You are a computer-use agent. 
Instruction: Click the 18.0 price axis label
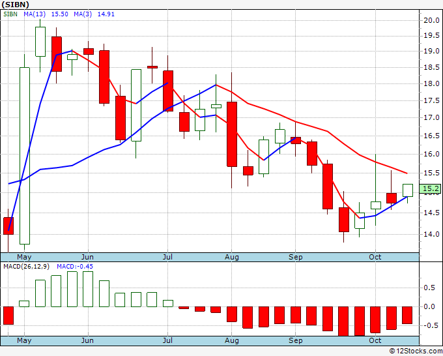point(431,83)
